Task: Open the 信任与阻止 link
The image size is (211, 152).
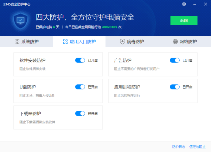Action: pyautogui.click(x=197, y=147)
